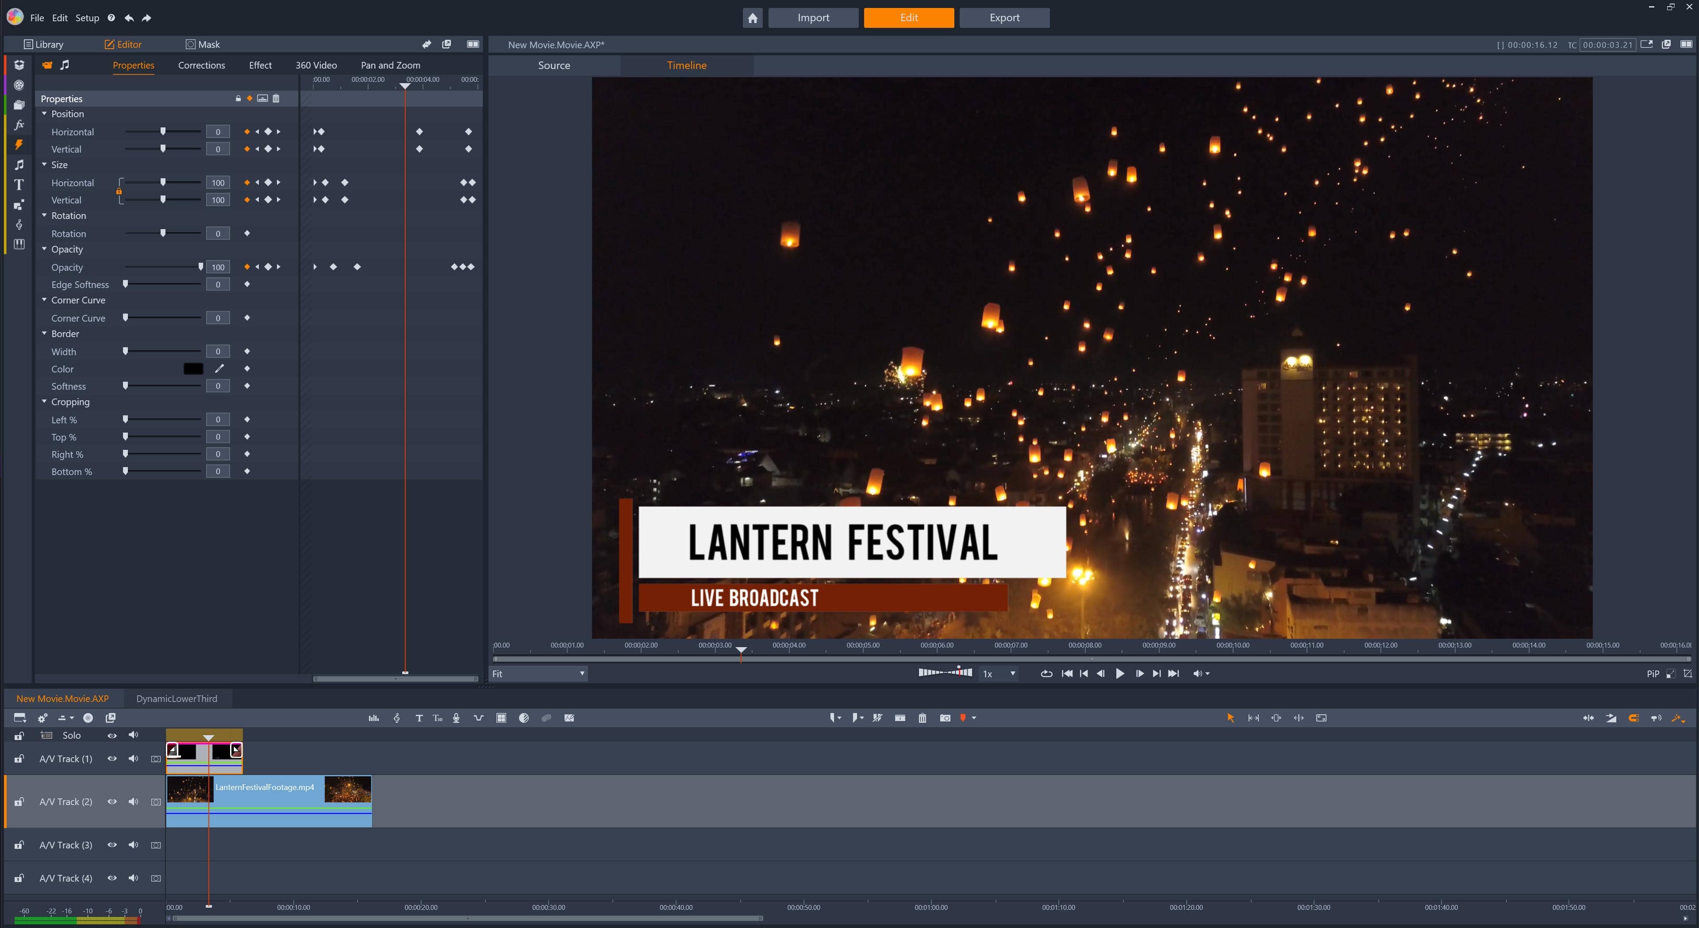
Task: Open the Titles category in the left sidebar
Action: coord(19,185)
